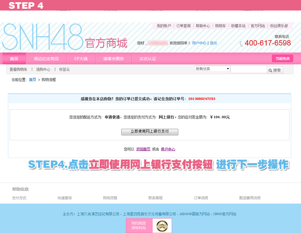Open 选购中心 in sub-navigation
The image size is (301, 233).
[43, 69]
